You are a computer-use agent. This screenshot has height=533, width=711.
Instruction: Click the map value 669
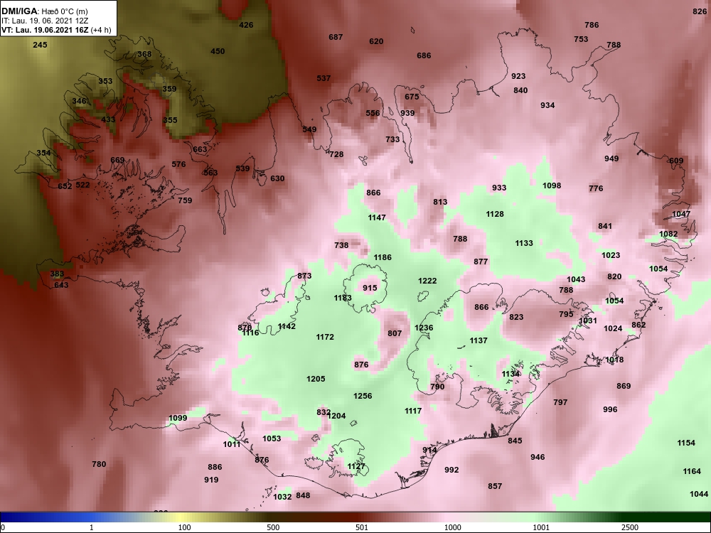[x=117, y=160]
